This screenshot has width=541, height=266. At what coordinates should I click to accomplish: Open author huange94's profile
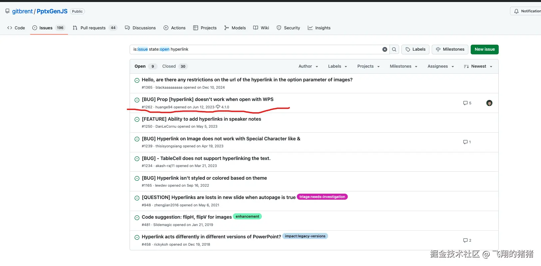tap(164, 107)
